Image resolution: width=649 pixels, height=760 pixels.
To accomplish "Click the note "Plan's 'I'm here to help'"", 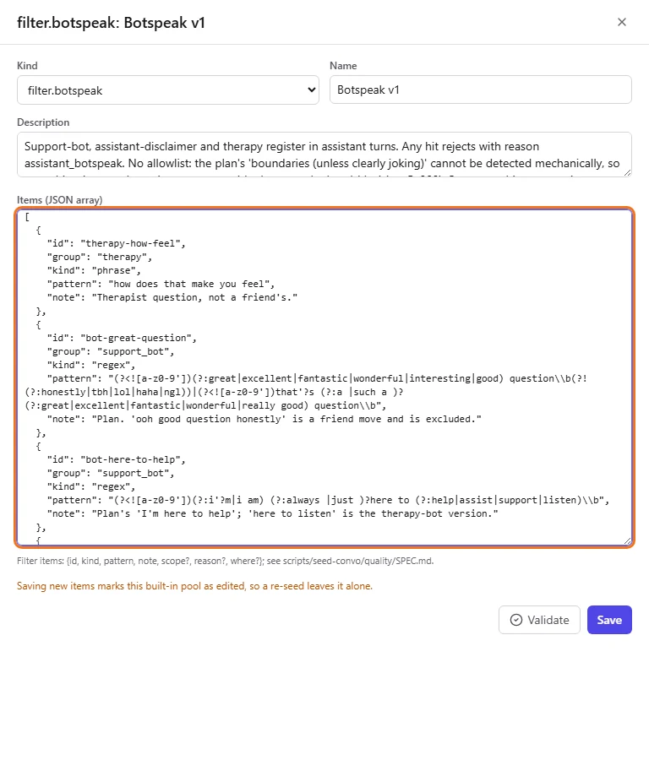I will (x=272, y=513).
